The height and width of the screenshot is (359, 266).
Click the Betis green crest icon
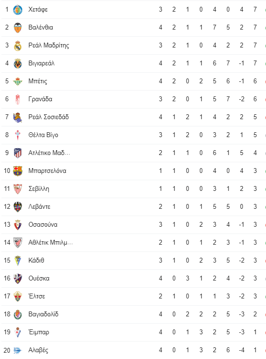17,81
